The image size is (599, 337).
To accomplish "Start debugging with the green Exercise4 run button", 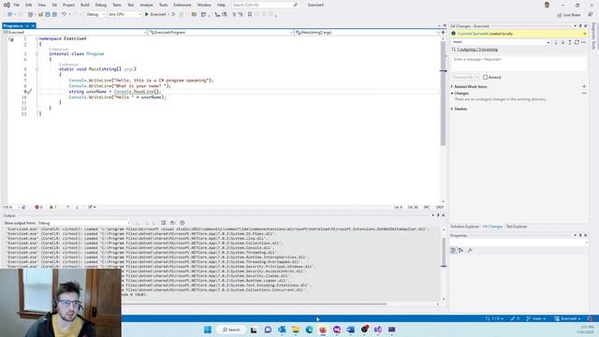I will (x=155, y=14).
